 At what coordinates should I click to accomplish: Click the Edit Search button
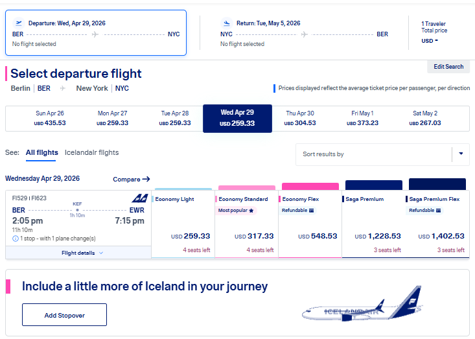tap(448, 67)
